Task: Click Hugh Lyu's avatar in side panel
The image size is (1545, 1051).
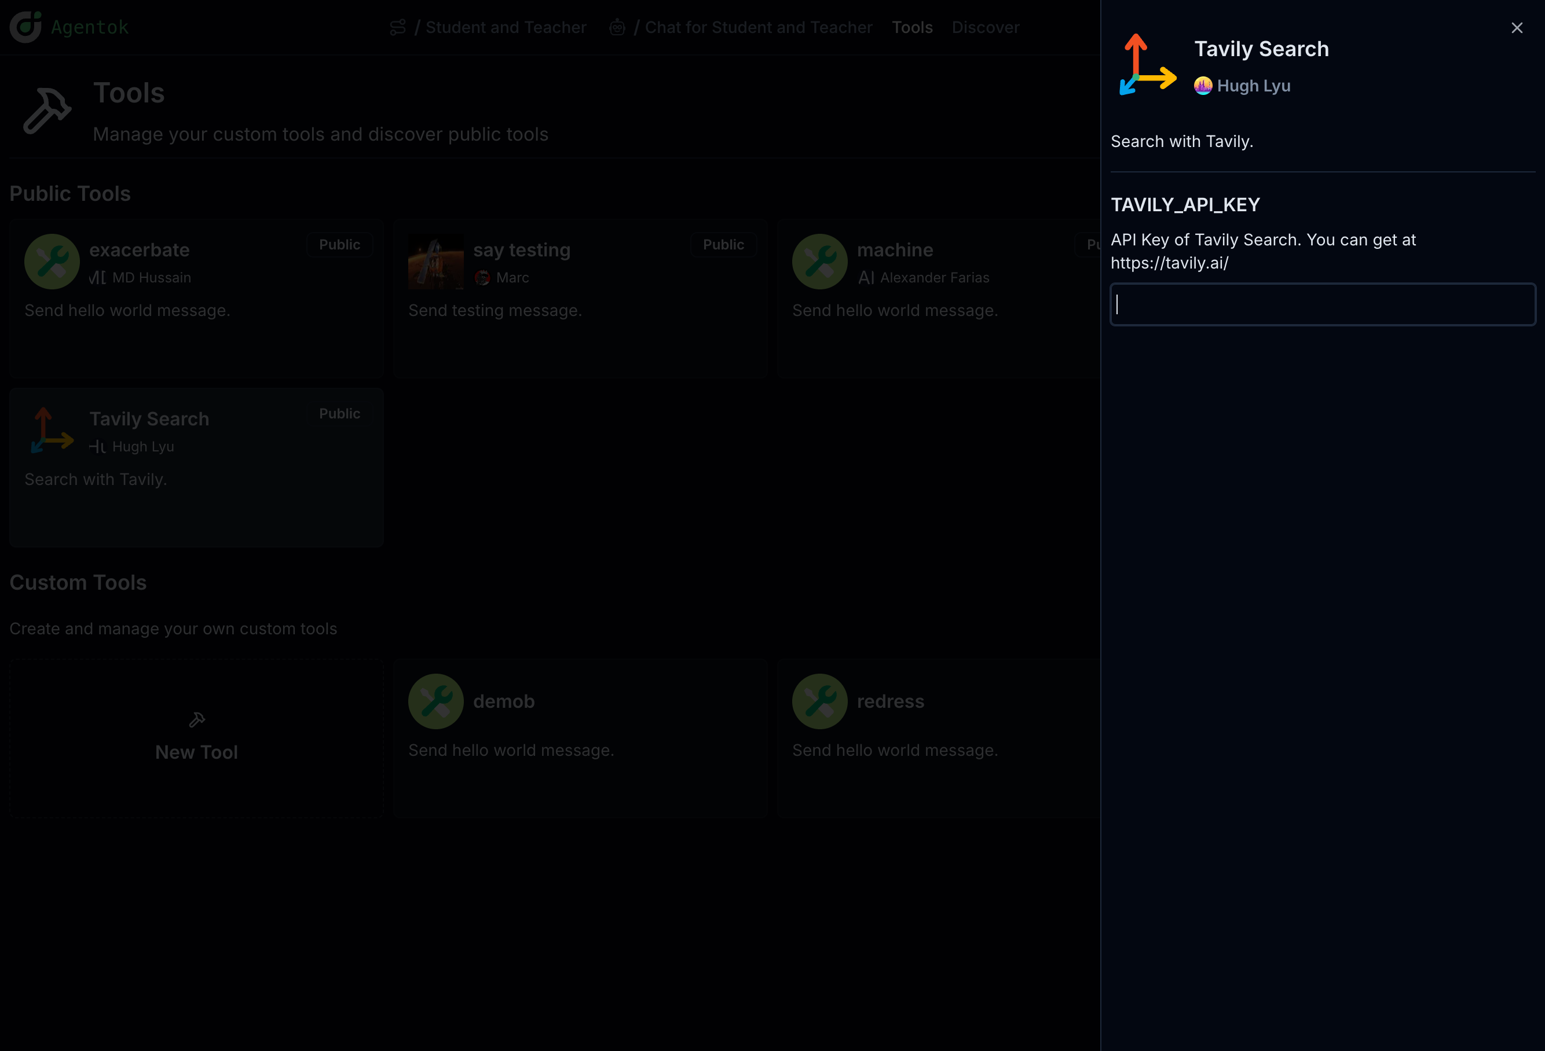Action: coord(1203,86)
